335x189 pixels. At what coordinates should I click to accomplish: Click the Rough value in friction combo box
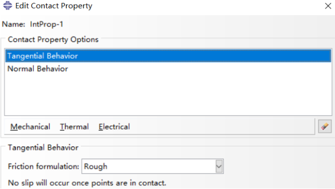tap(96, 166)
